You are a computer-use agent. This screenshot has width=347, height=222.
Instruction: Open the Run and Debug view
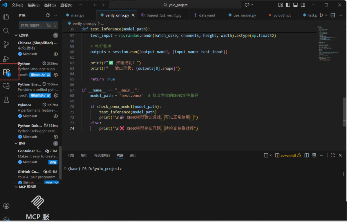(6, 58)
